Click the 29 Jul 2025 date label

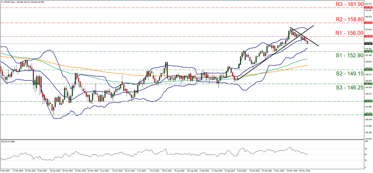[166, 171]
